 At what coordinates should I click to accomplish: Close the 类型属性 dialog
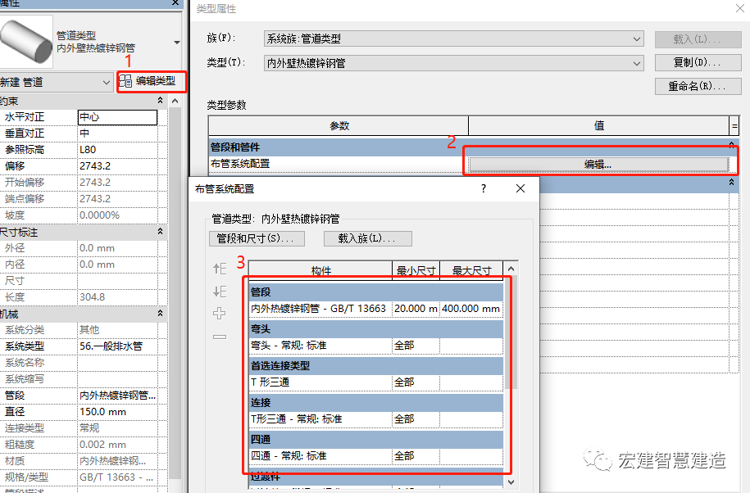coord(739,8)
